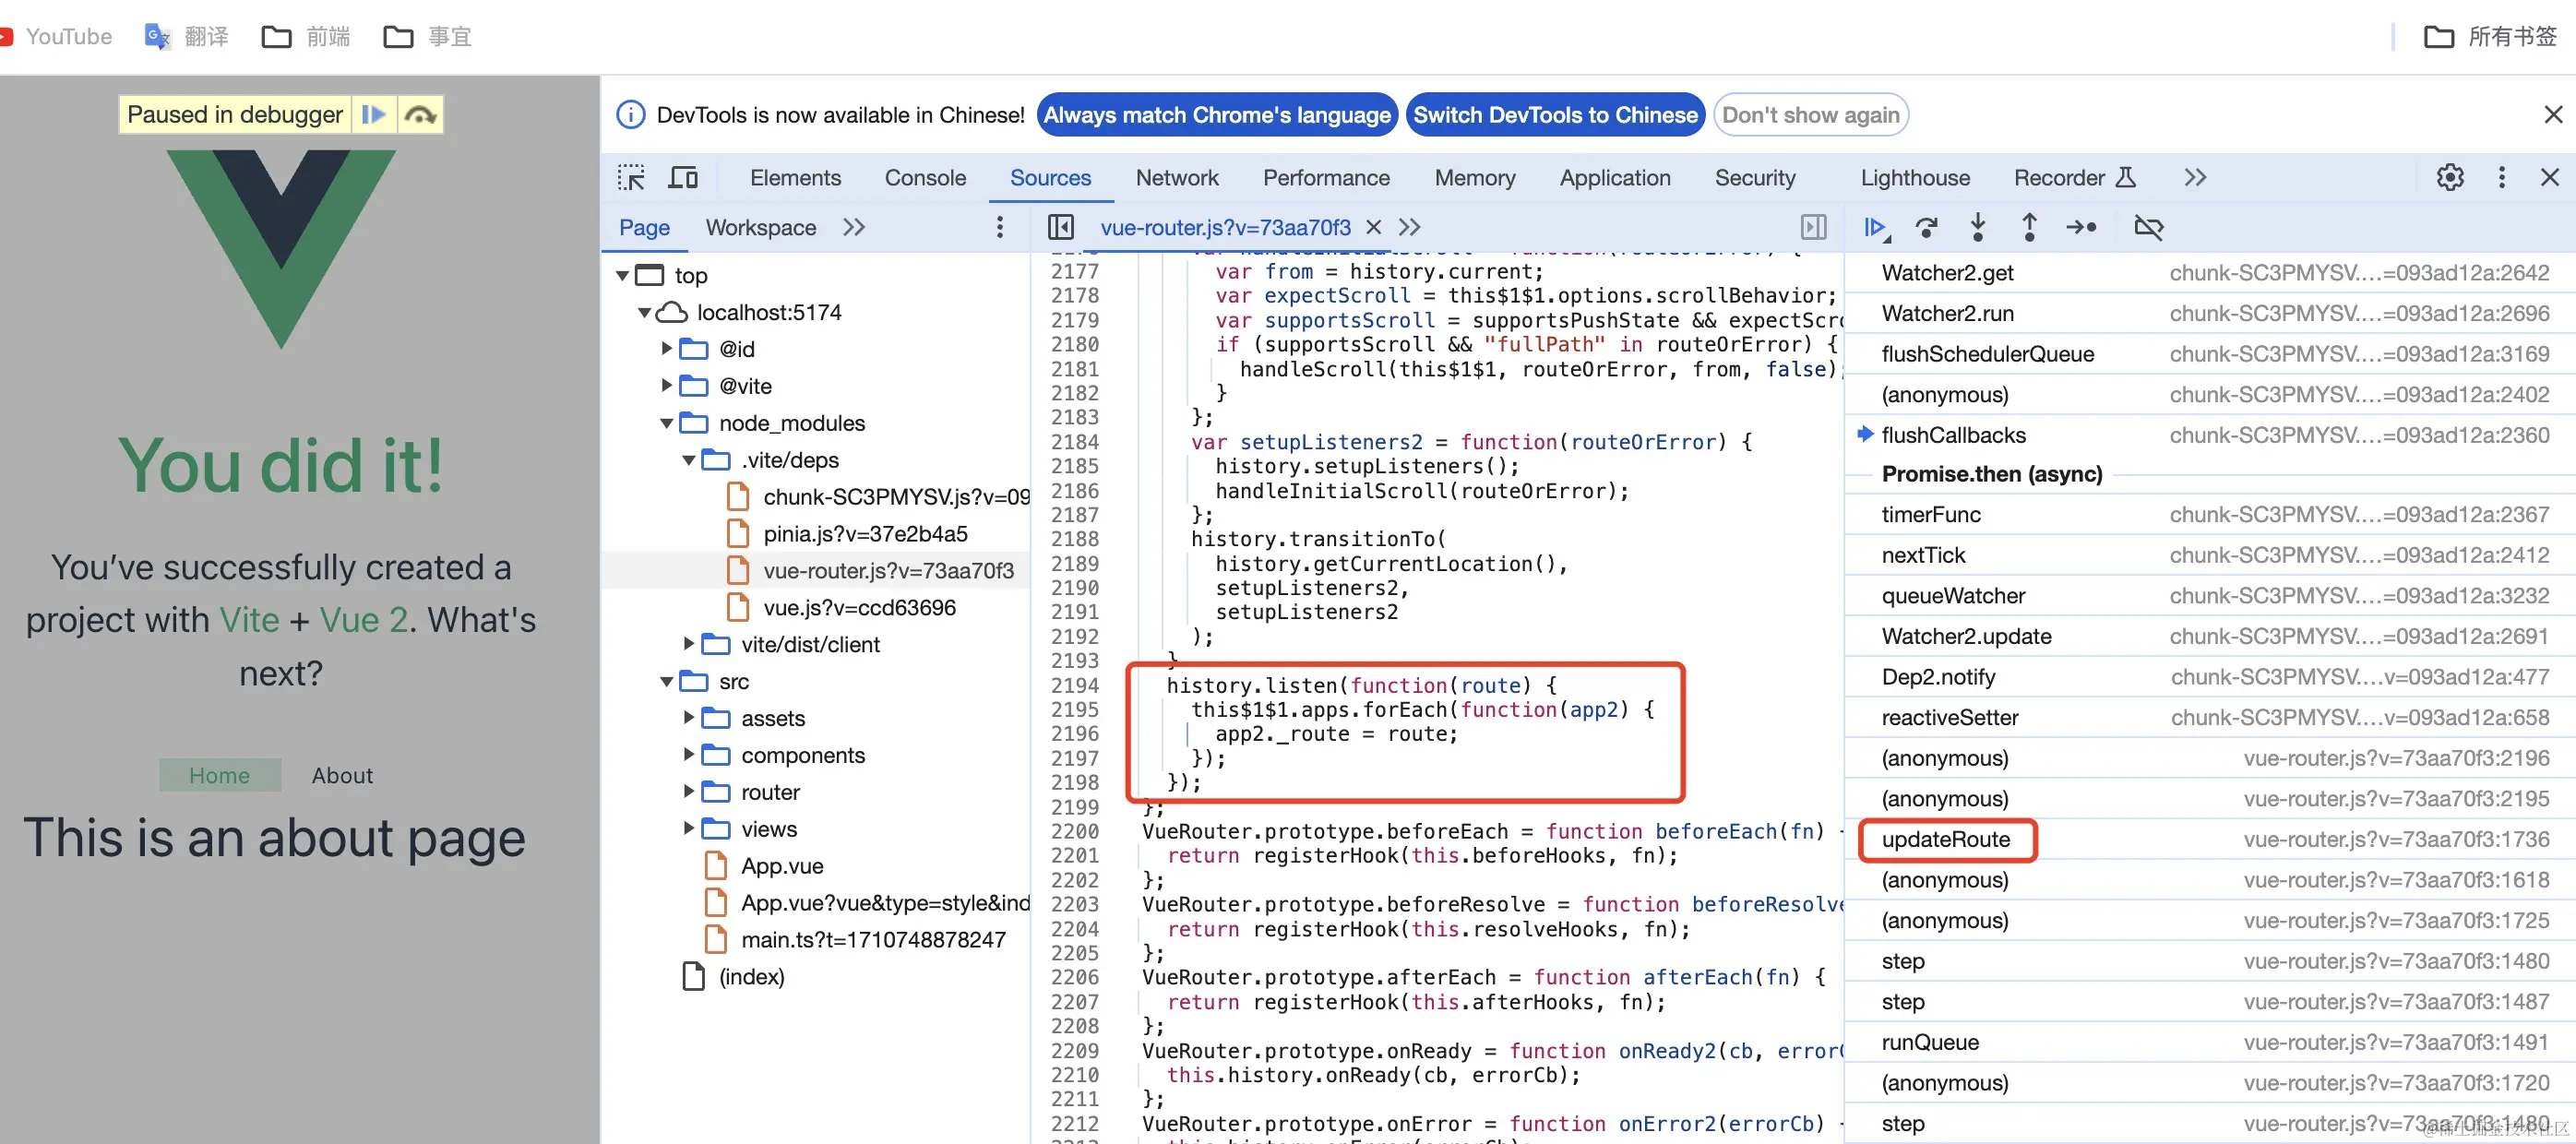Click Switch DevTools to Chinese button
2576x1144 pixels.
click(x=1554, y=115)
